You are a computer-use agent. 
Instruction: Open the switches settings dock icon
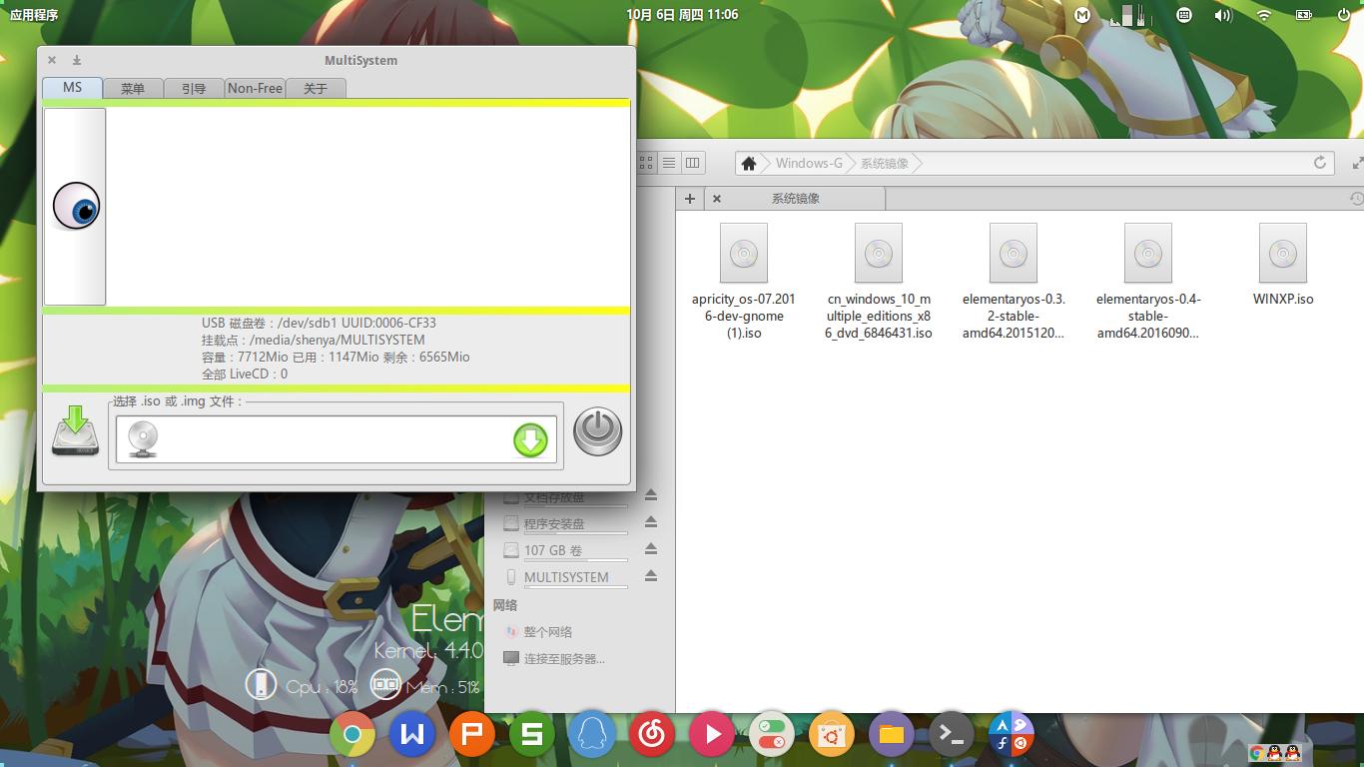(772, 736)
